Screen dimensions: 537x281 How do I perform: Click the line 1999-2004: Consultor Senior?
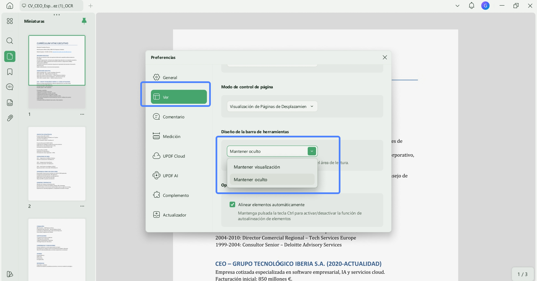pyautogui.click(x=279, y=245)
